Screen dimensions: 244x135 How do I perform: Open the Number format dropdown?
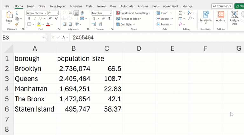[110, 13]
